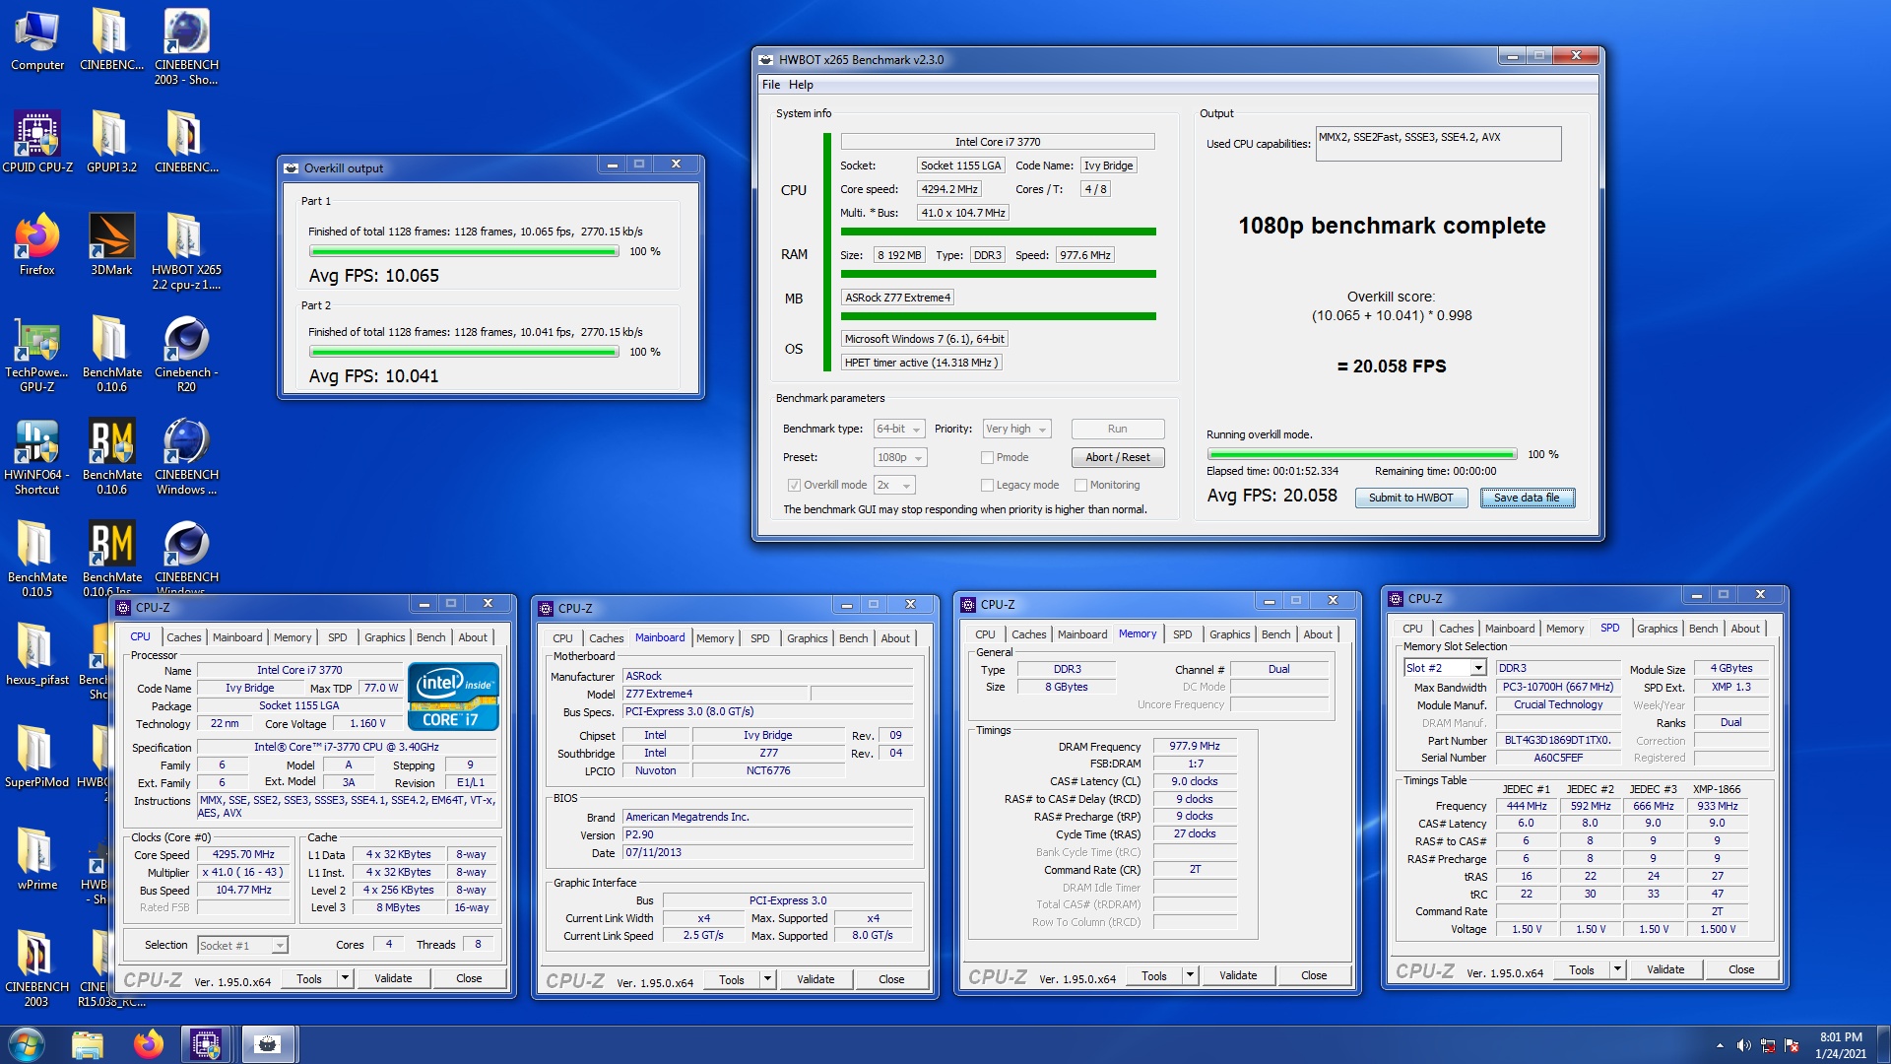Open the Slot #2 memory slot dropdown

coord(1445,668)
